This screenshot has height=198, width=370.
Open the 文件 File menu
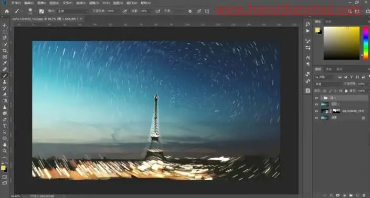[16, 3]
